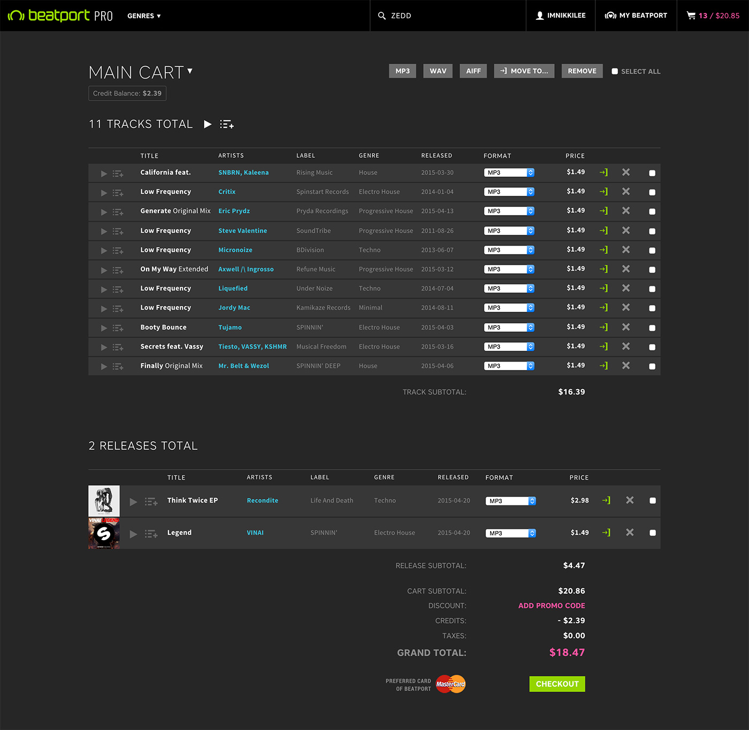Add Think Twice EP to queue
749x730 pixels.
151,502
